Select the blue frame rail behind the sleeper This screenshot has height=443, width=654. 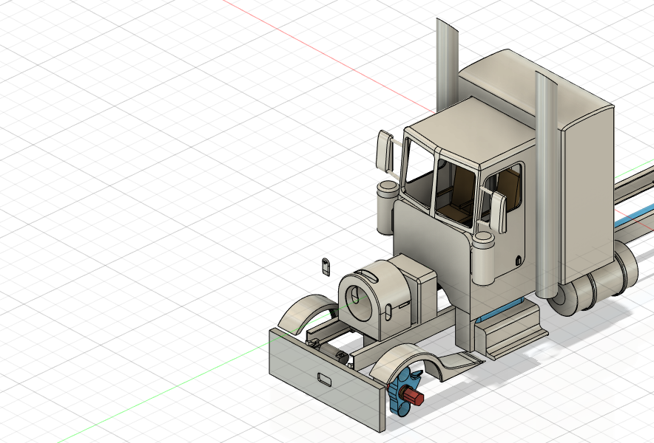[633, 217]
